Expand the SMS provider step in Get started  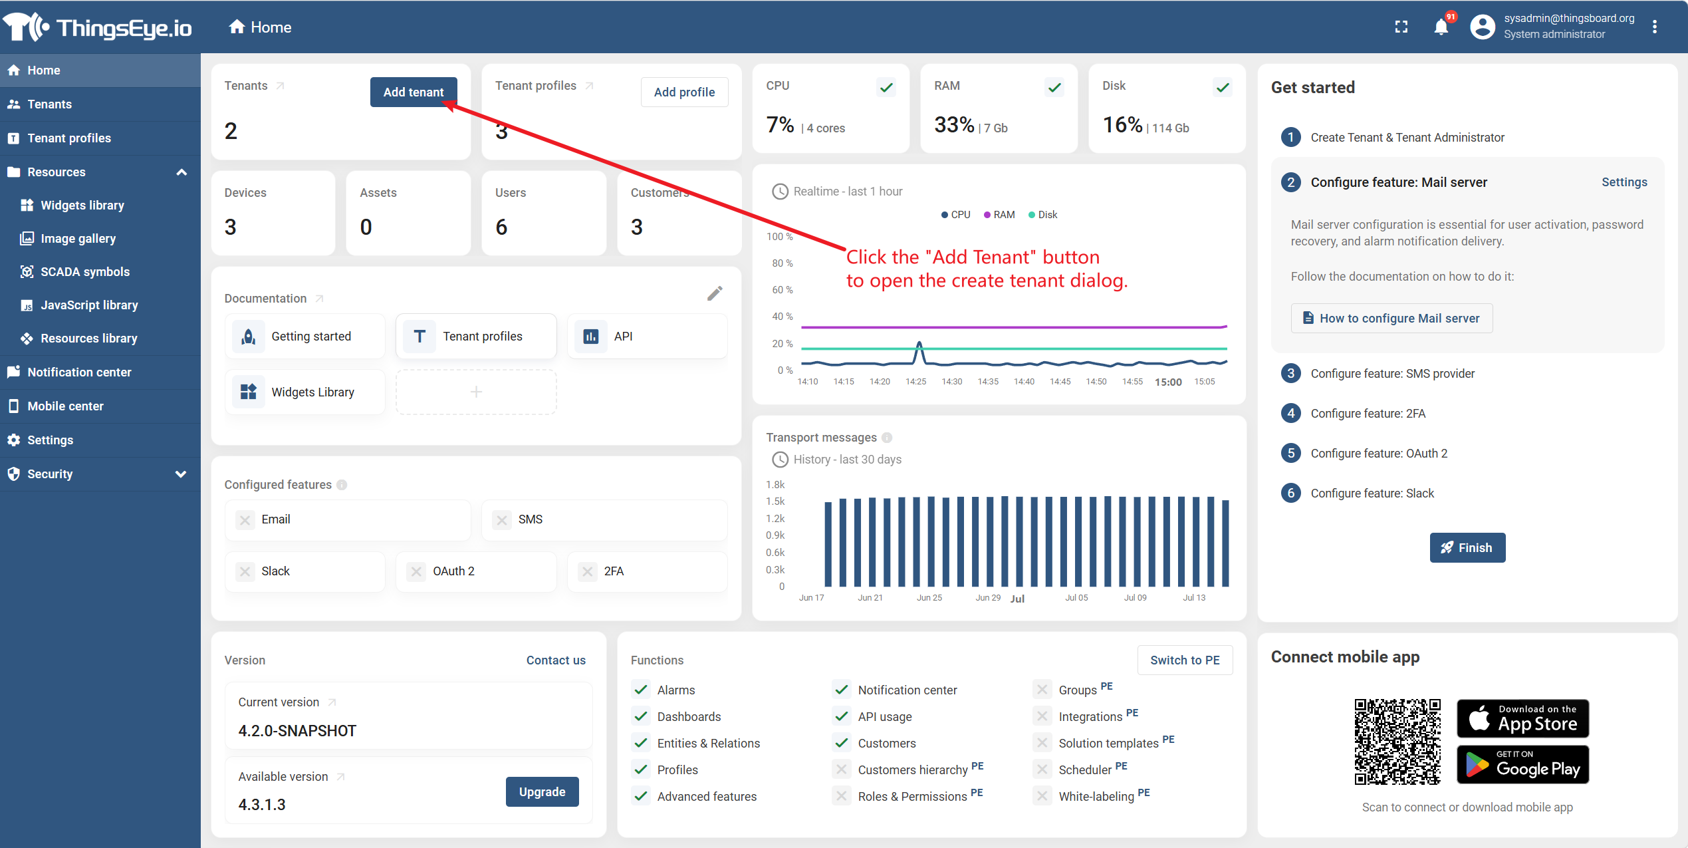coord(1392,374)
